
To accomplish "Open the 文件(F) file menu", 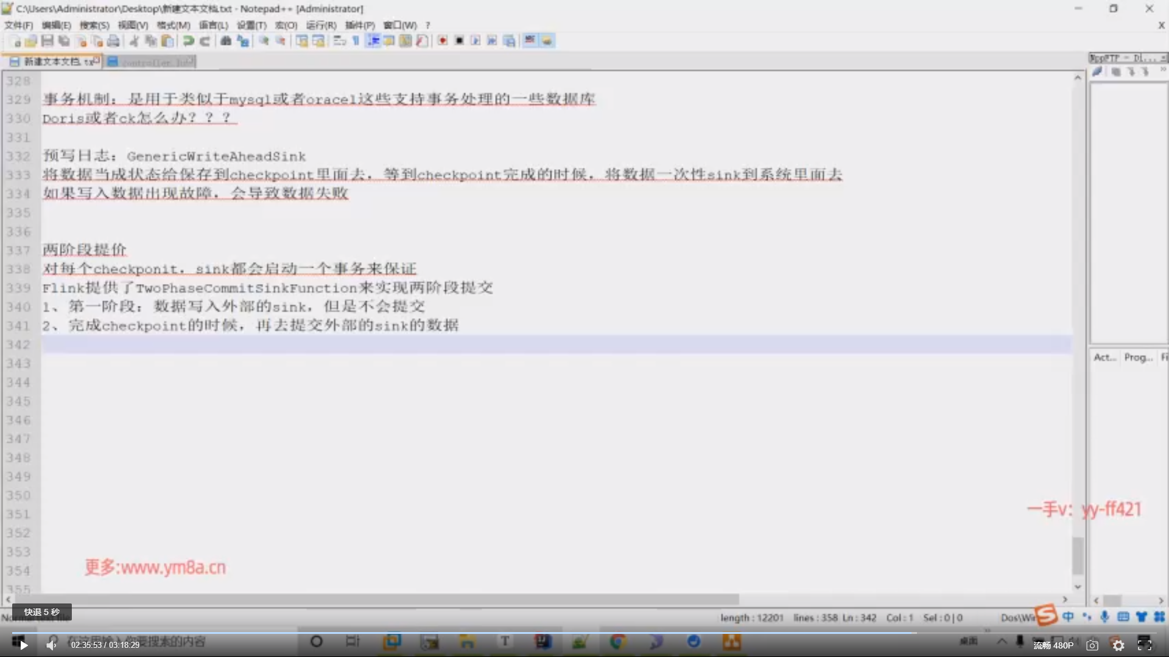I will 18,25.
